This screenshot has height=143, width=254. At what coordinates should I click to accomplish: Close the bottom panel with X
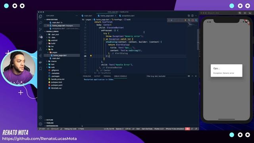[196, 76]
